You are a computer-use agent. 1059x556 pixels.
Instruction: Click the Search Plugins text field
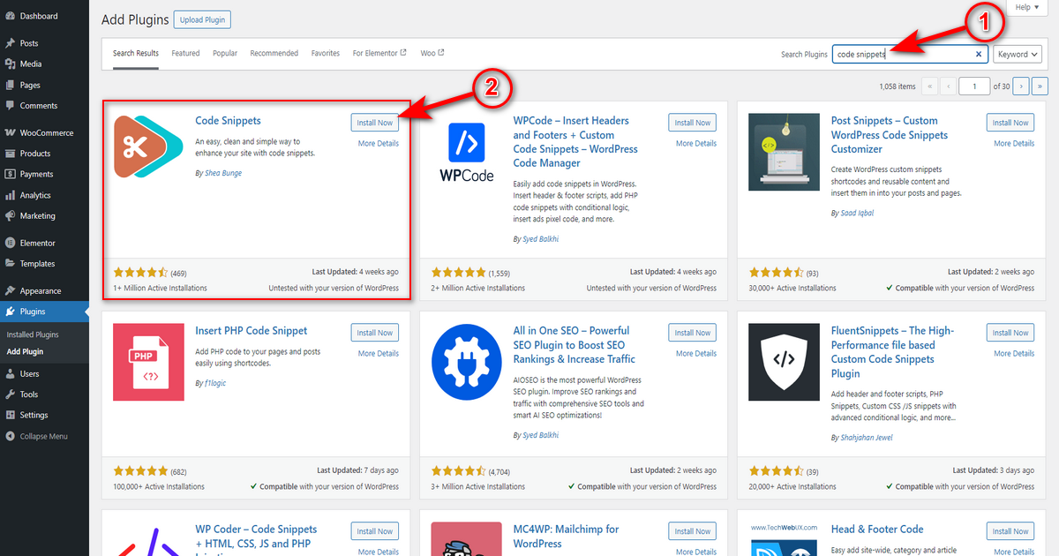click(x=910, y=54)
